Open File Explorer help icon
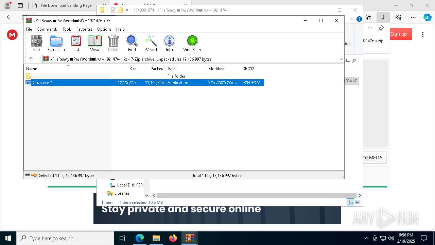This screenshot has width=435, height=245. (x=359, y=19)
